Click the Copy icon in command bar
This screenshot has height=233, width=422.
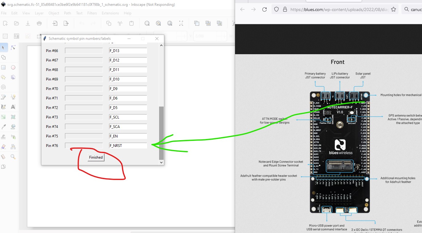click(x=108, y=23)
